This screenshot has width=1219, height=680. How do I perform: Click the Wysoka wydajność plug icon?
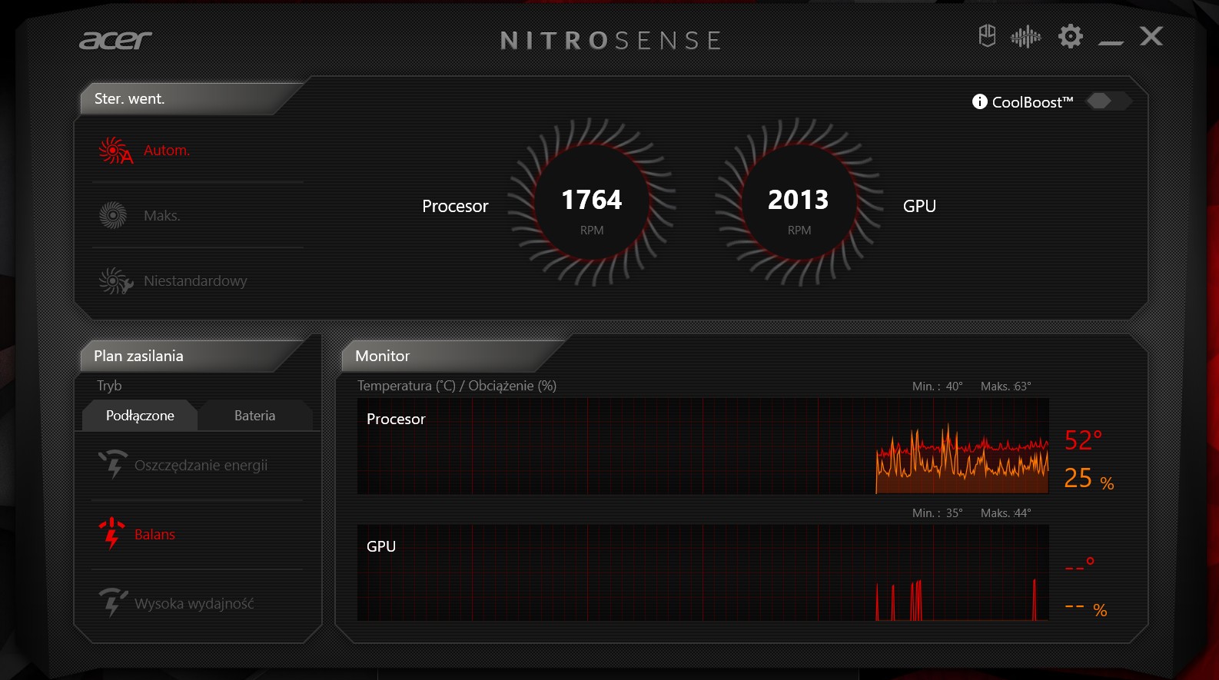(x=113, y=602)
